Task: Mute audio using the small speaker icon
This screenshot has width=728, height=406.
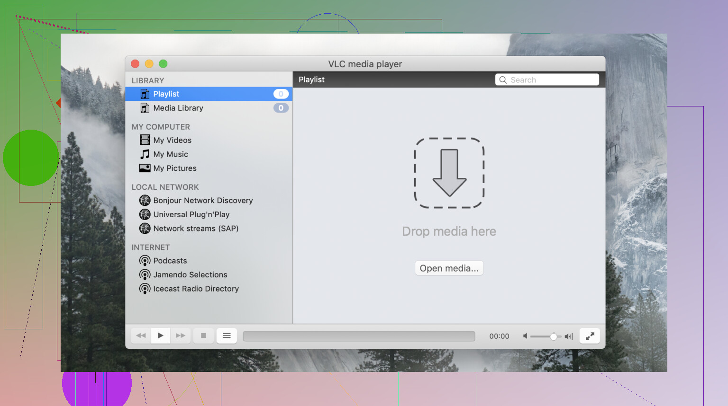Action: click(525, 336)
